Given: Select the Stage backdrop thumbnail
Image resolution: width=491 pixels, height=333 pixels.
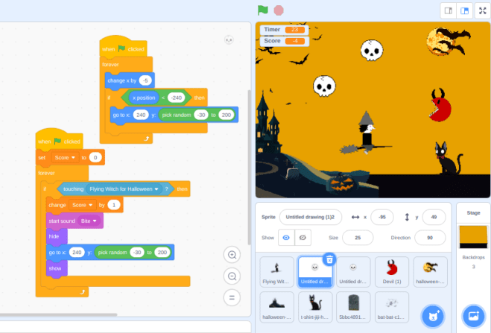Looking at the screenshot, I should pyautogui.click(x=473, y=238).
